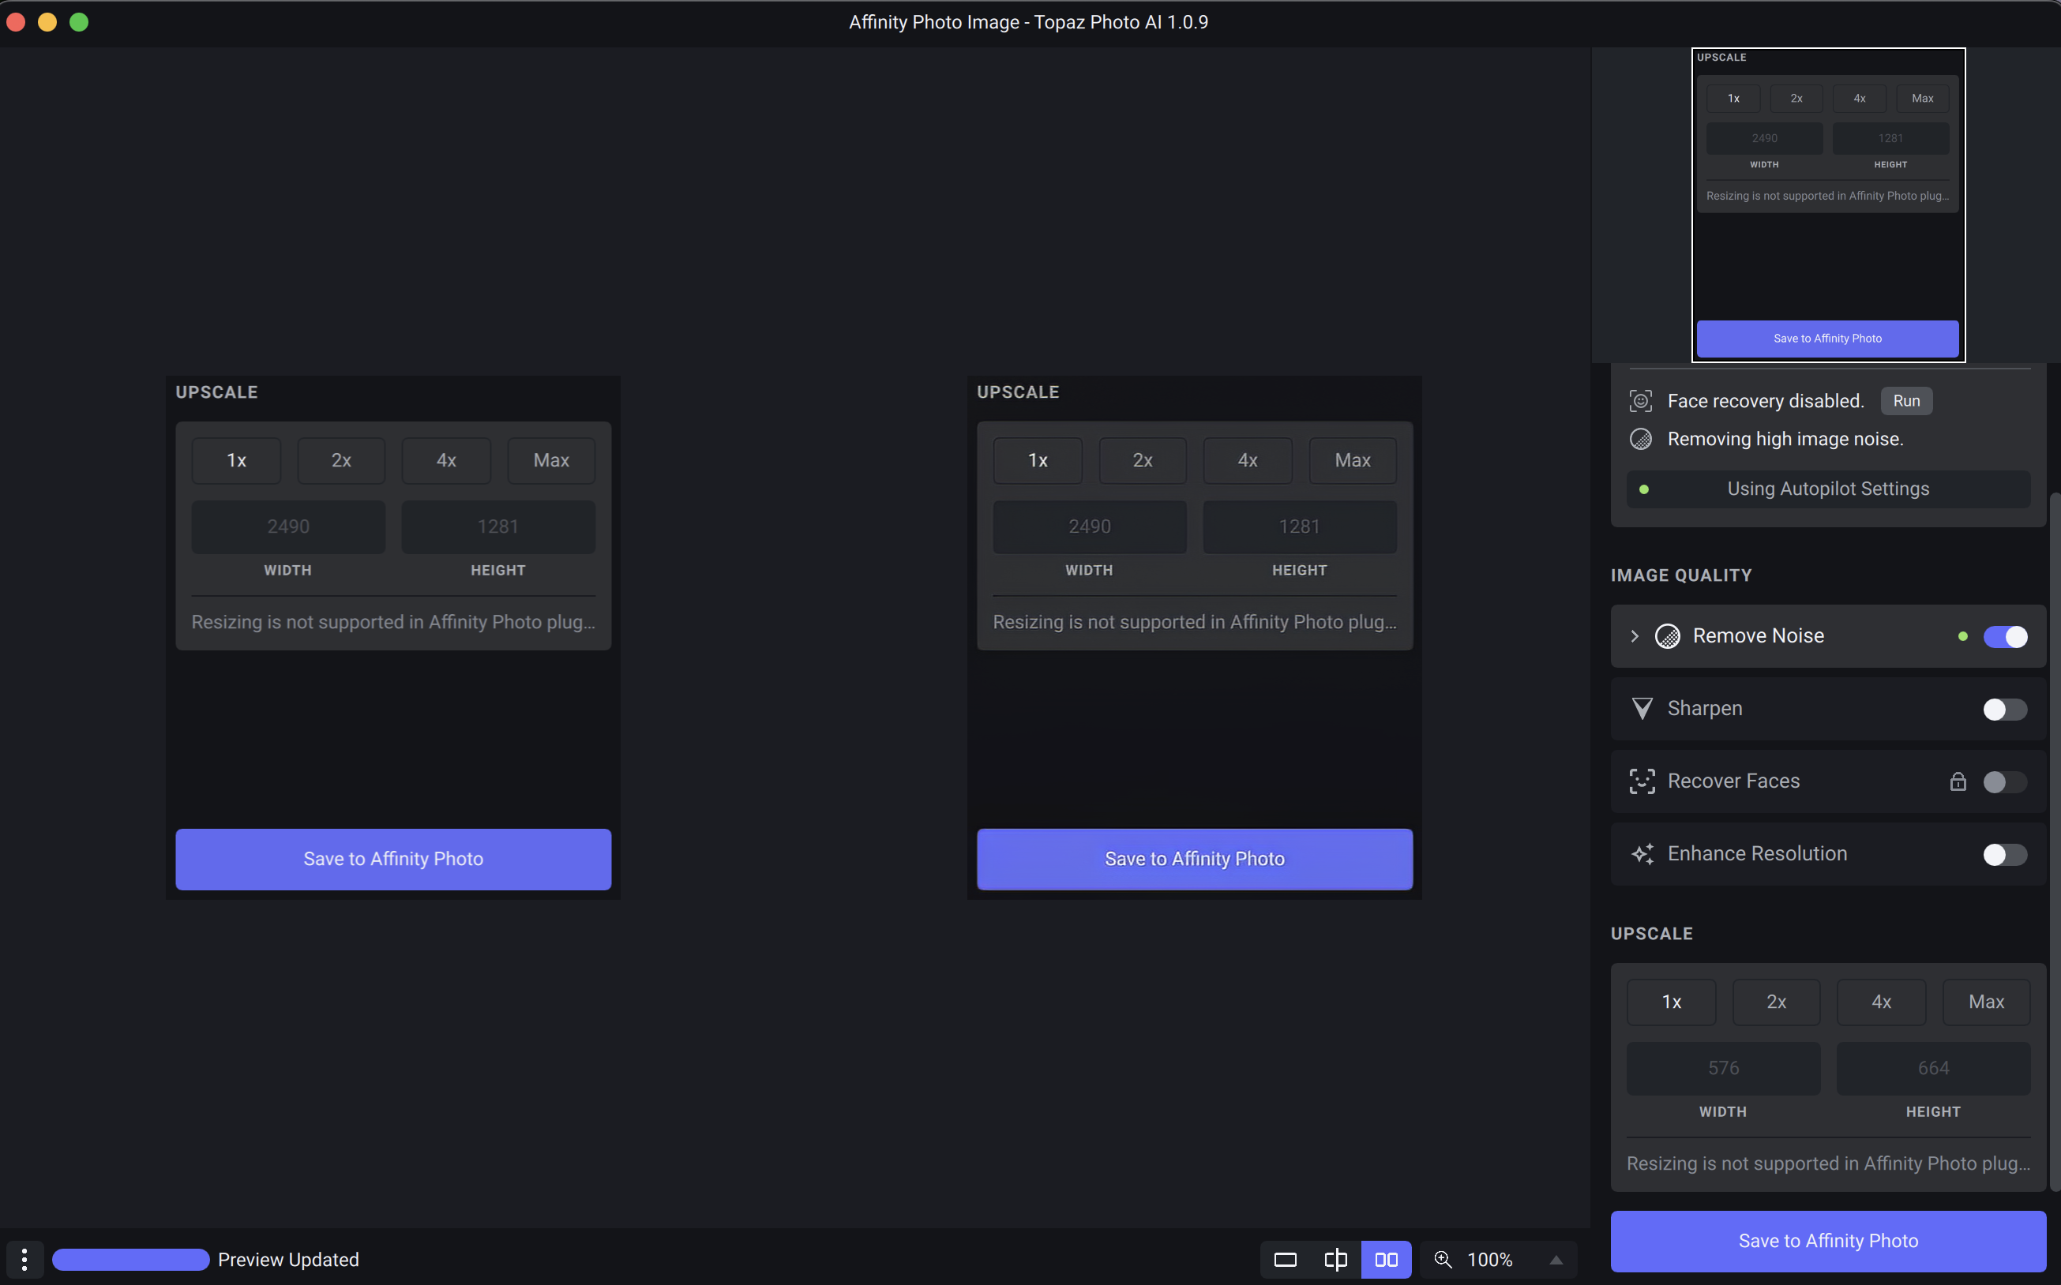2061x1285 pixels.
Task: Click the zoom magnifier icon
Action: click(x=1443, y=1259)
